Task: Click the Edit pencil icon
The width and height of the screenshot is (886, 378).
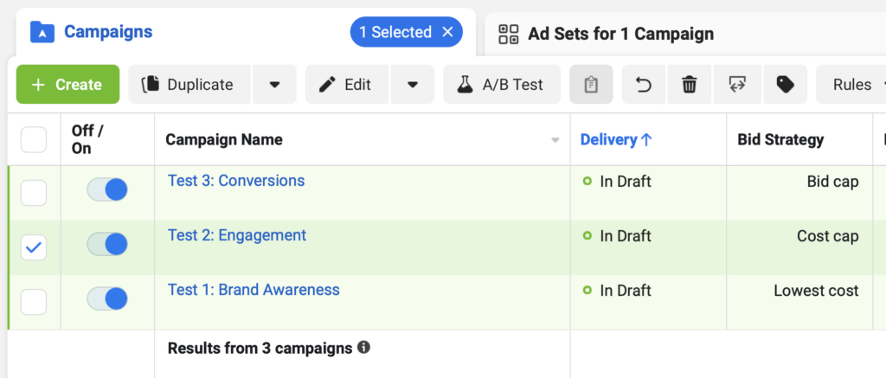Action: 327,85
